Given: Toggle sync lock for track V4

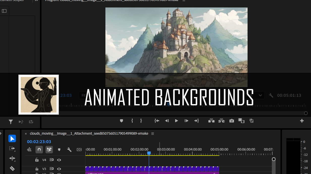Looking at the screenshot, I should click(52, 160).
